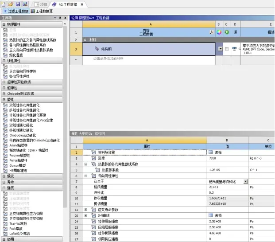Click 点击此处添加新材料 to add material
The height and width of the screenshot is (242, 275).
(108, 59)
